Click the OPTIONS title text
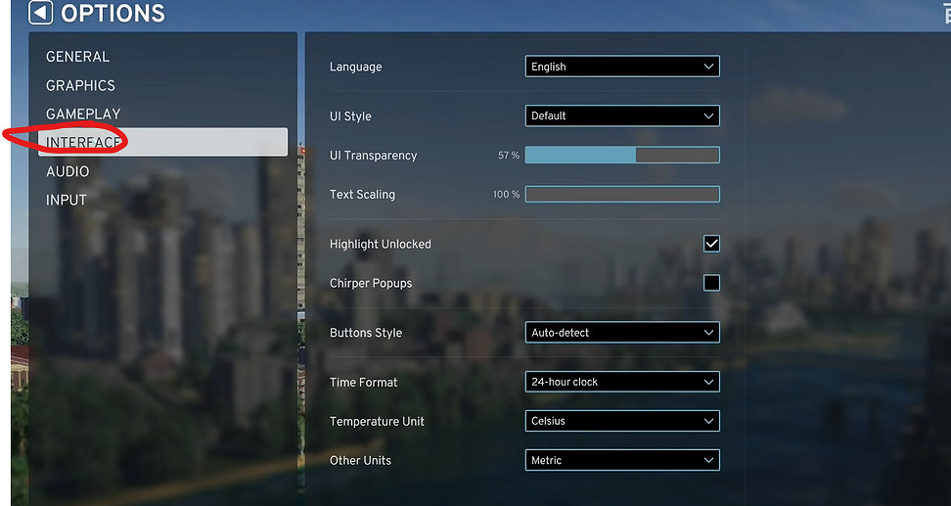Viewport: 951px width, 506px height. coord(113,13)
